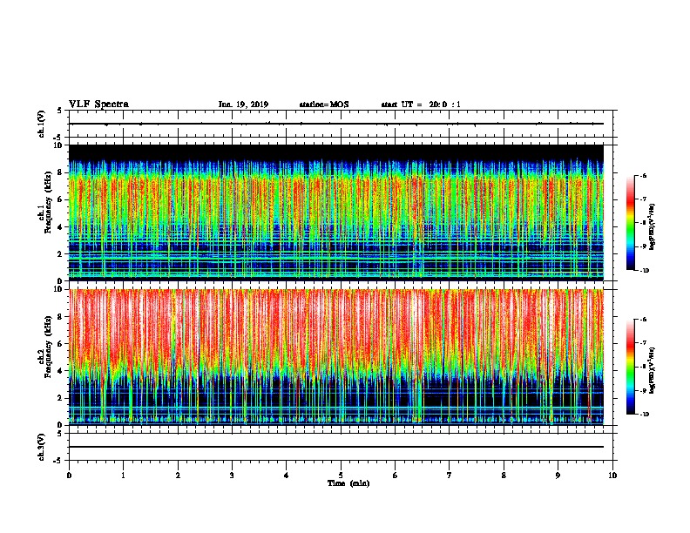
Task: Click the ch.1 spectrogram color bar
Action: (x=631, y=223)
